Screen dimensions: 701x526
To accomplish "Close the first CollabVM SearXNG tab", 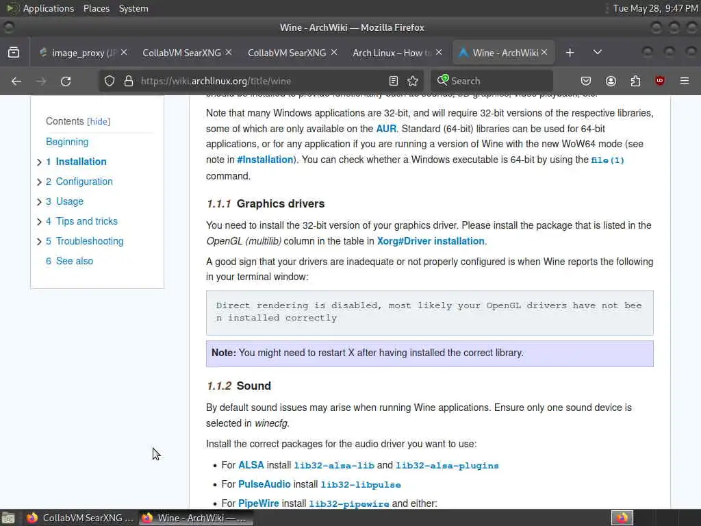I will [x=229, y=52].
